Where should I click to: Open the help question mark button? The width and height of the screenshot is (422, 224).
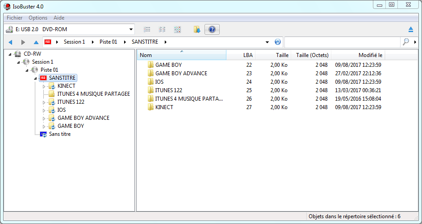212,29
